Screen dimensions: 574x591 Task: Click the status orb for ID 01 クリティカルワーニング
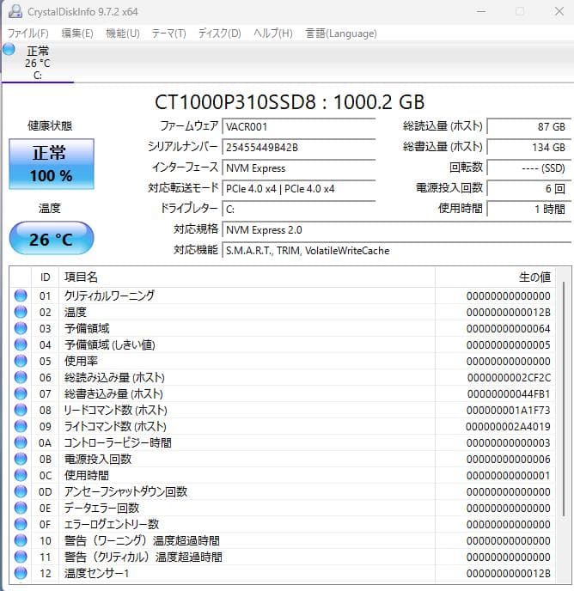pyautogui.click(x=21, y=295)
